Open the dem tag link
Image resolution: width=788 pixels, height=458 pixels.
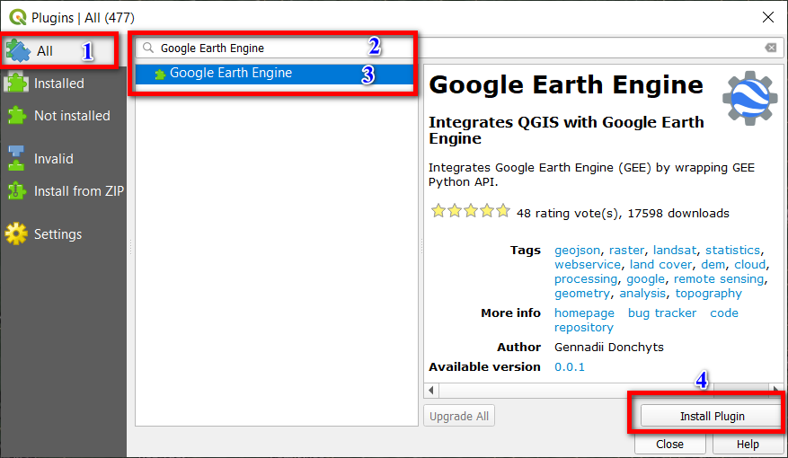coord(713,265)
